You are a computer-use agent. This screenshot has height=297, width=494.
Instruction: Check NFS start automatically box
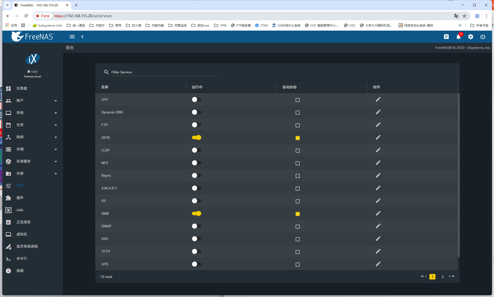click(x=297, y=163)
